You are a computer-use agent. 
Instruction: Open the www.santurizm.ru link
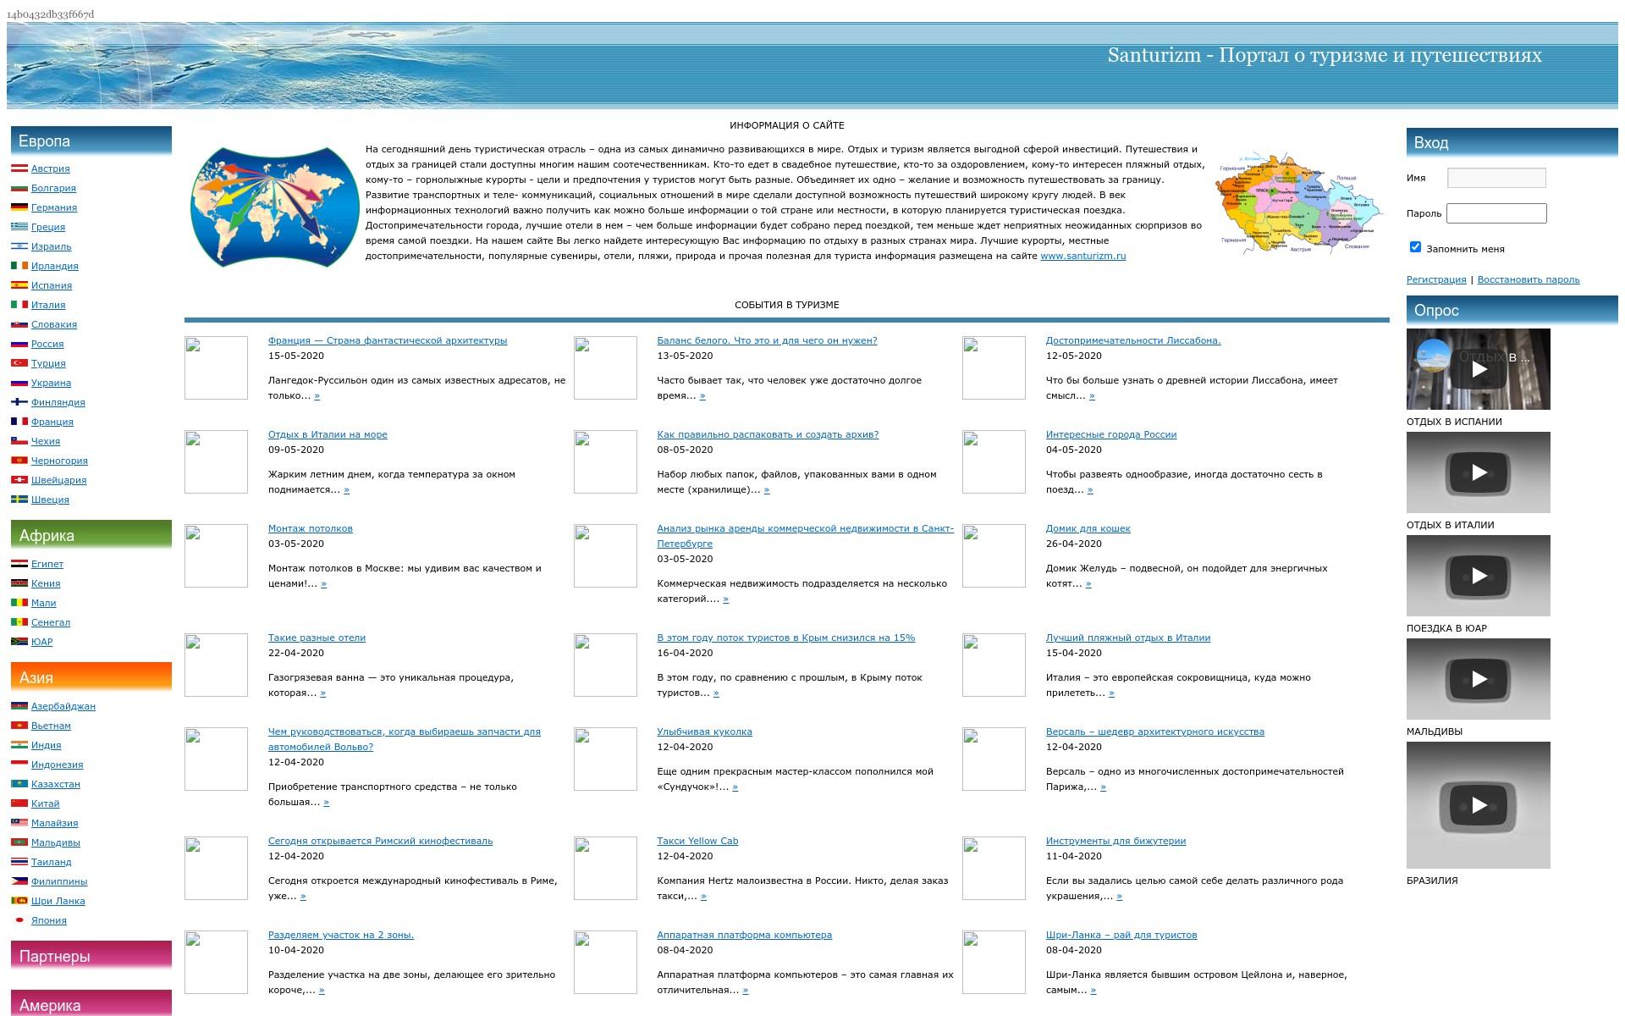coord(1083,256)
